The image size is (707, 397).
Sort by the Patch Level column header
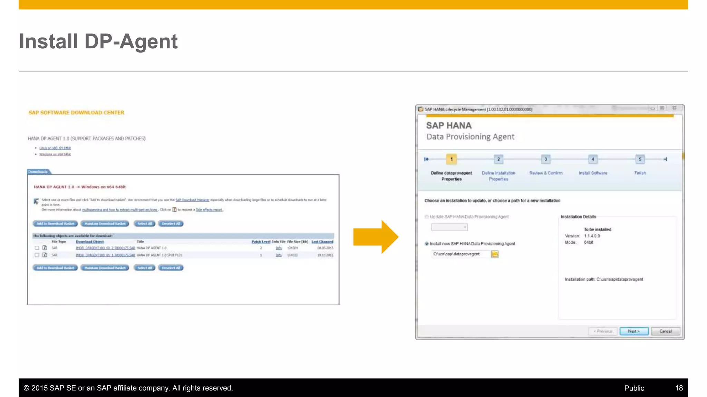(x=261, y=242)
